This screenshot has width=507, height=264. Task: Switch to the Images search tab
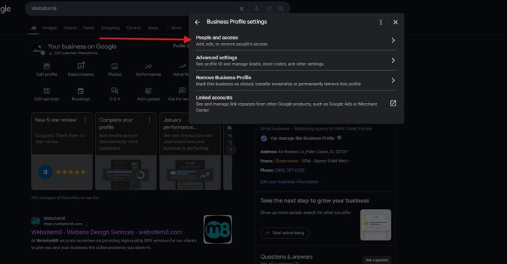[x=50, y=28]
